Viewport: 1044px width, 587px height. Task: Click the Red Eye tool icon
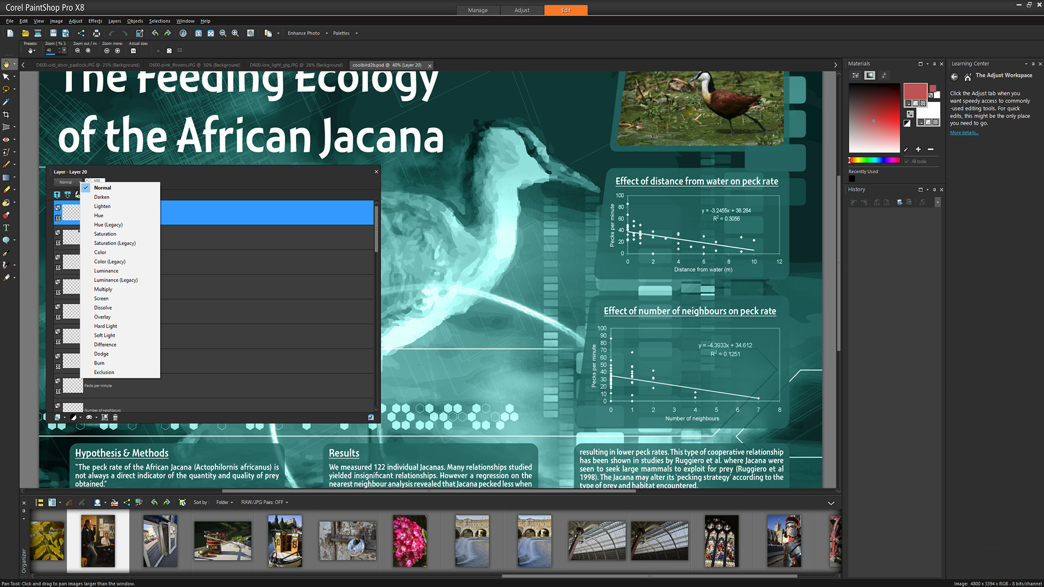click(x=6, y=140)
